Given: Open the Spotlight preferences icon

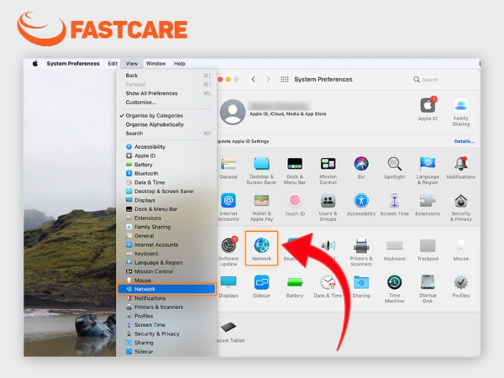Looking at the screenshot, I should 395,164.
